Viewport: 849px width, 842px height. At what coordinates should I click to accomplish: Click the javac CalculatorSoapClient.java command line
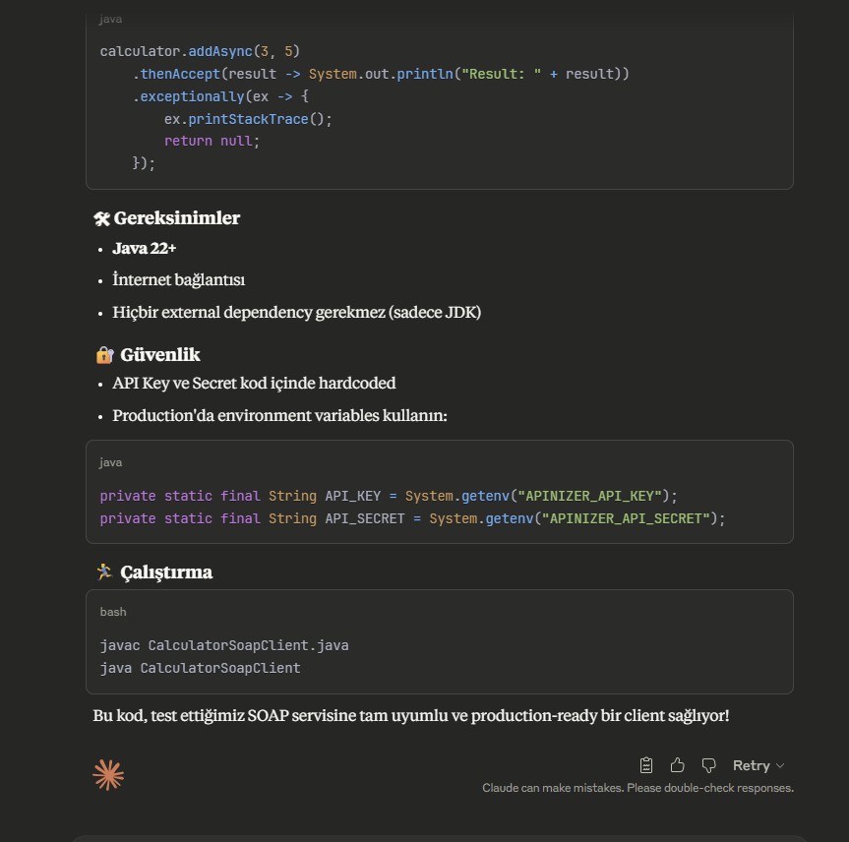[224, 645]
